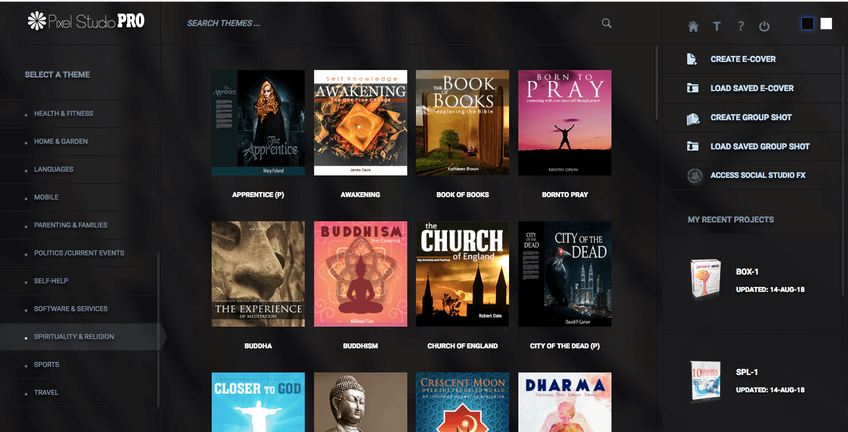
Task: Click Access Social Studio FX link
Action: 758,175
